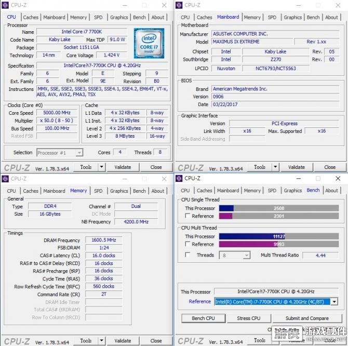Image resolution: width=348 pixels, height=346 pixels.
Task: Enable Reference checkbox under CPU Single Thread
Action: tap(188, 216)
